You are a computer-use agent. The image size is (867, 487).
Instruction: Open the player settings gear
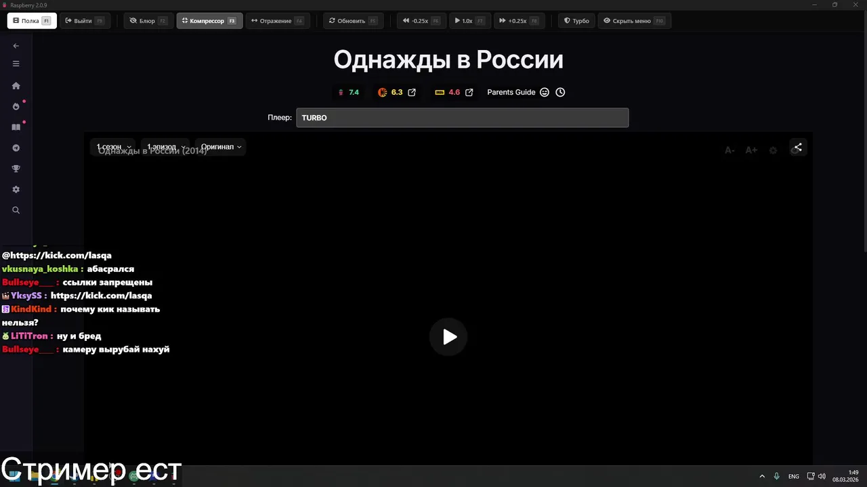(x=773, y=150)
